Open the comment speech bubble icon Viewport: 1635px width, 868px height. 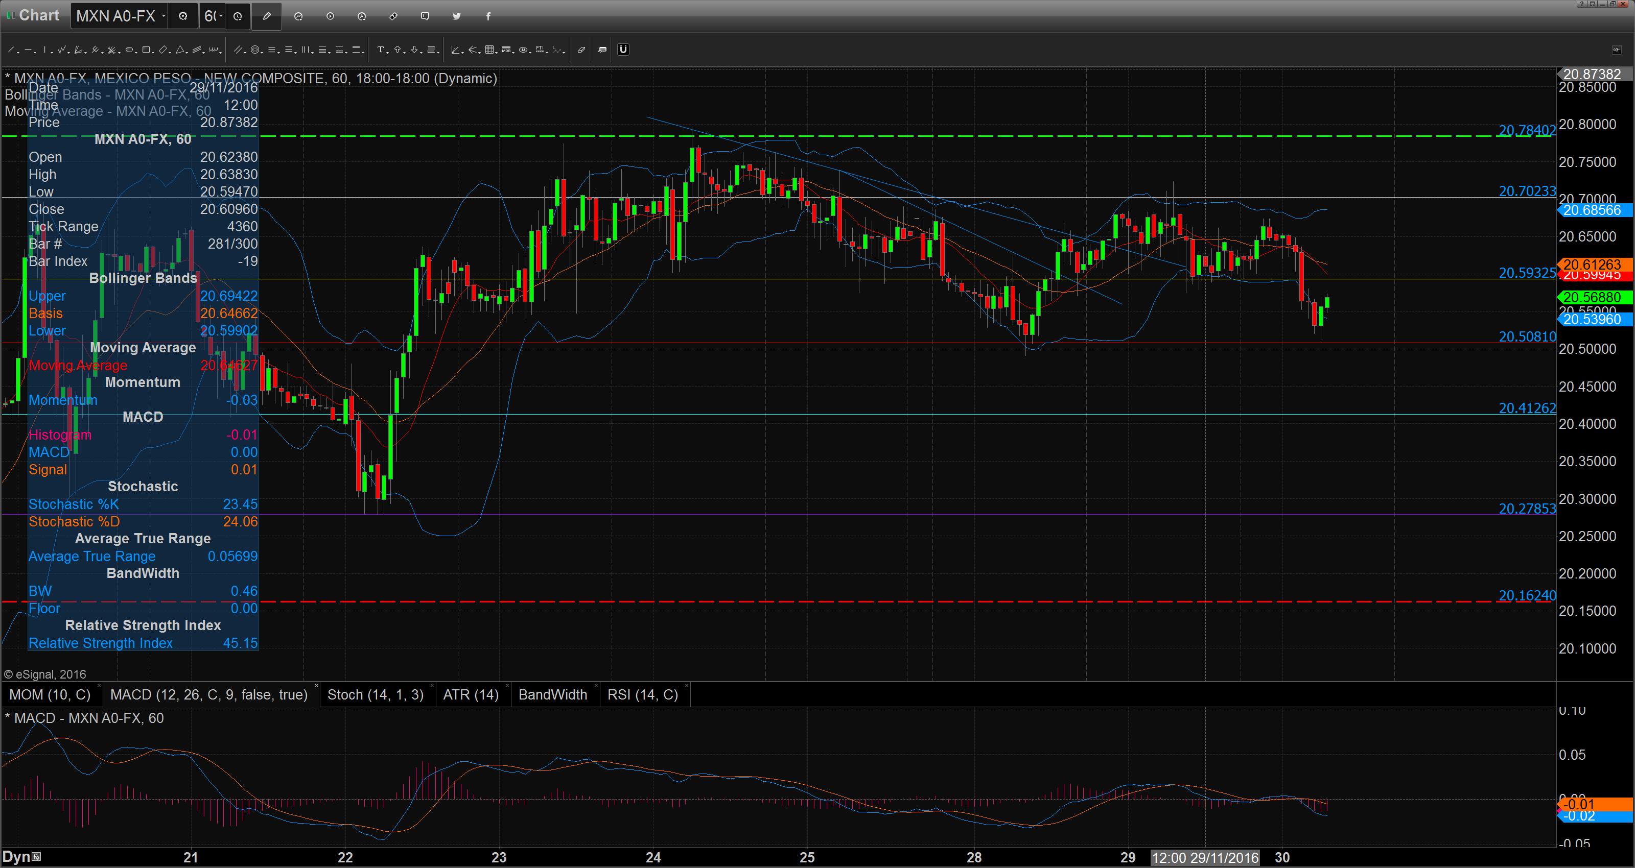(425, 16)
